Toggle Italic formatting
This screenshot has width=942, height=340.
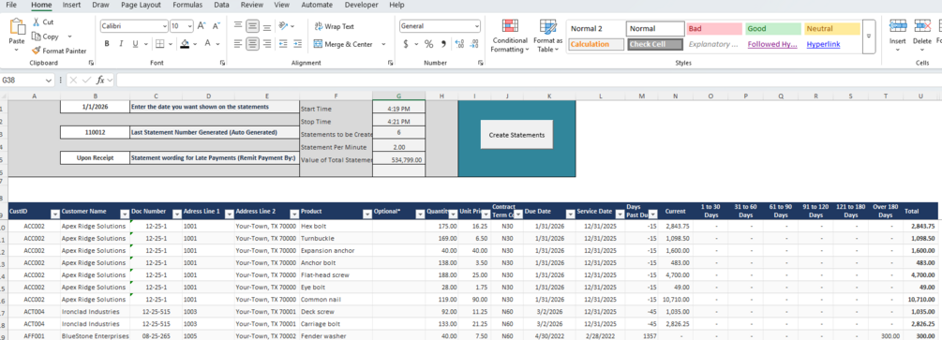[x=121, y=44]
